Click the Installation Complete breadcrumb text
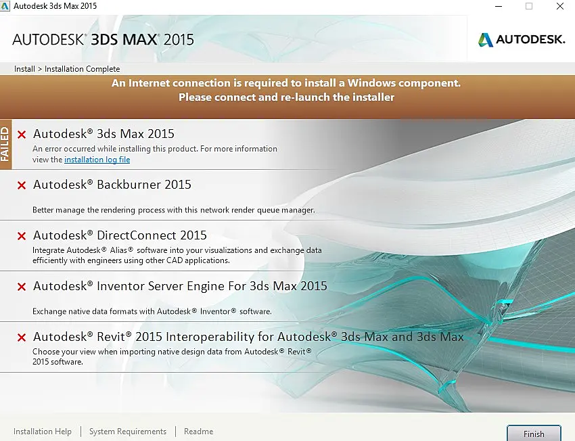The height and width of the screenshot is (441, 575). pos(82,69)
